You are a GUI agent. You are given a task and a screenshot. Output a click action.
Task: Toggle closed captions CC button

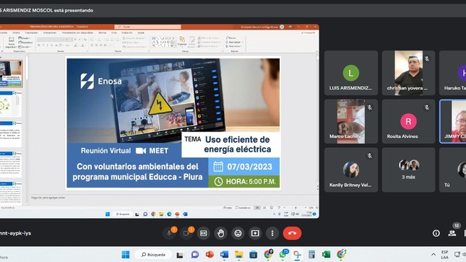(x=203, y=233)
